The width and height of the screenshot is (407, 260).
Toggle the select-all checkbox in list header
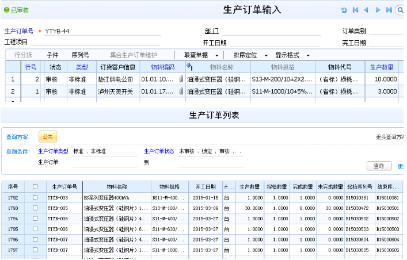point(35,186)
